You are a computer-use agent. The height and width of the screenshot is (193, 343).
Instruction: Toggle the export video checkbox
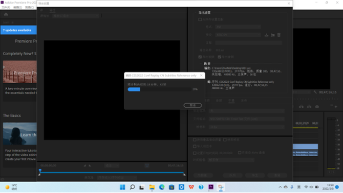[200, 57]
